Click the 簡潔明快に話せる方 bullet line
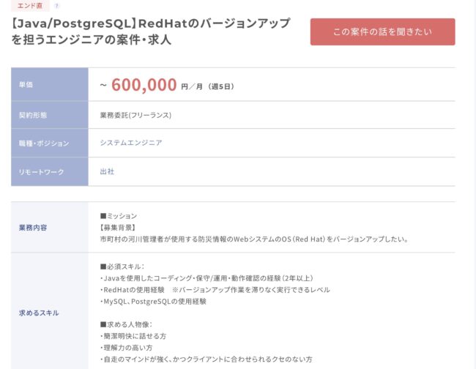 (133, 336)
